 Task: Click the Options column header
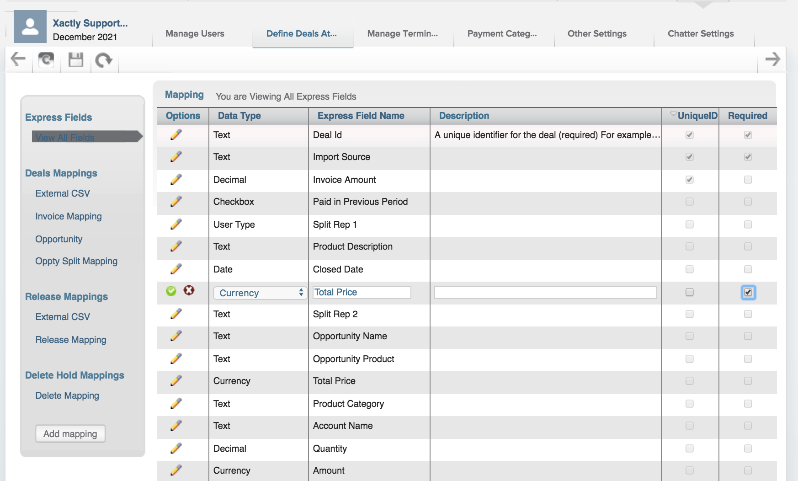183,116
